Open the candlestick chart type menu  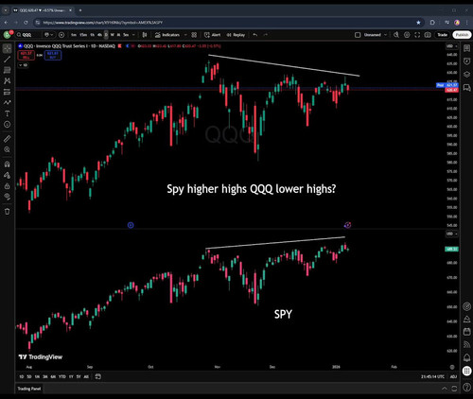pos(145,35)
